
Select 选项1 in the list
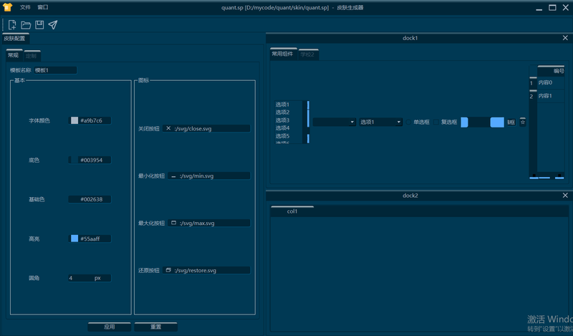tap(289, 105)
